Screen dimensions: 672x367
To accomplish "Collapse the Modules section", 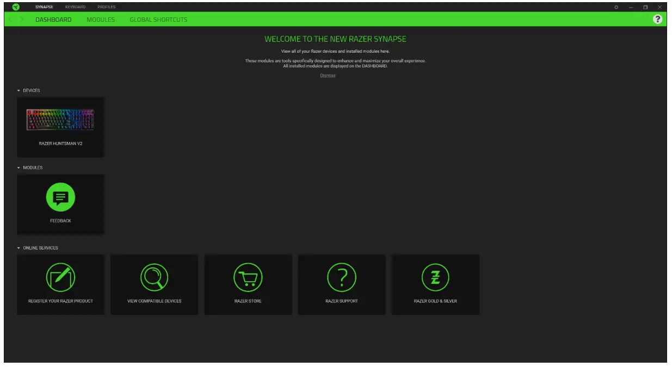I will [19, 168].
